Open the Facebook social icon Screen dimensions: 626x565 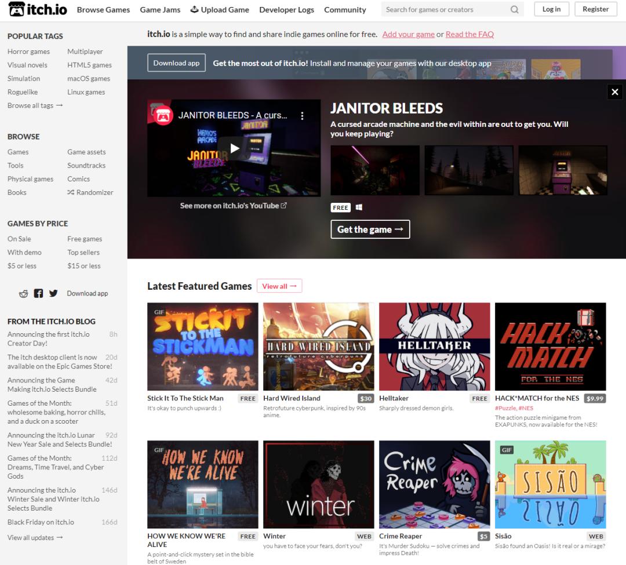point(38,294)
